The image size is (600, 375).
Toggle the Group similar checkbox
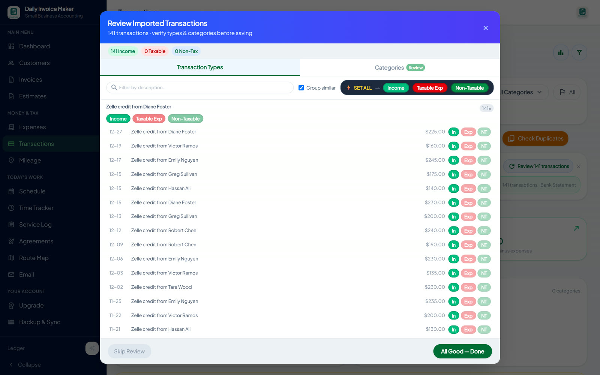(301, 88)
